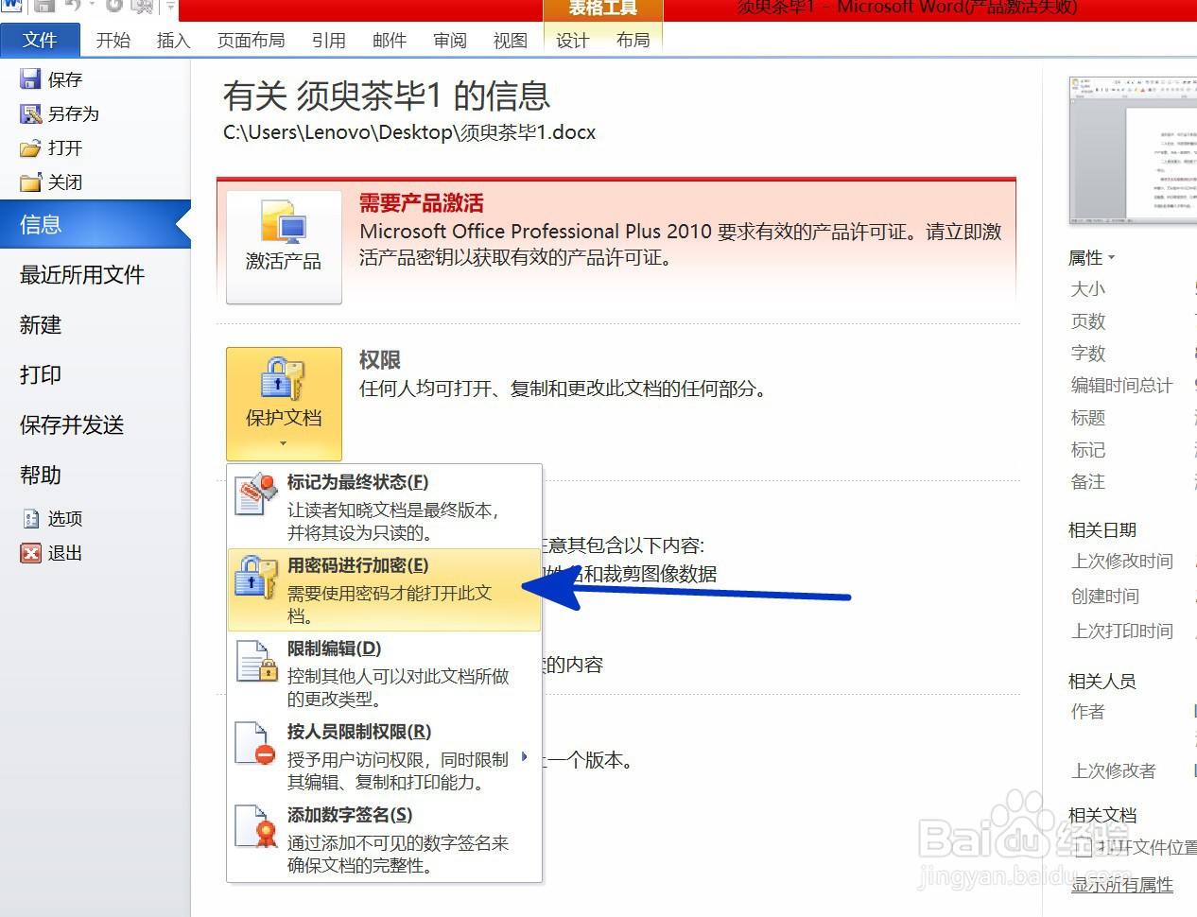Click the 标题 property label

(1088, 418)
